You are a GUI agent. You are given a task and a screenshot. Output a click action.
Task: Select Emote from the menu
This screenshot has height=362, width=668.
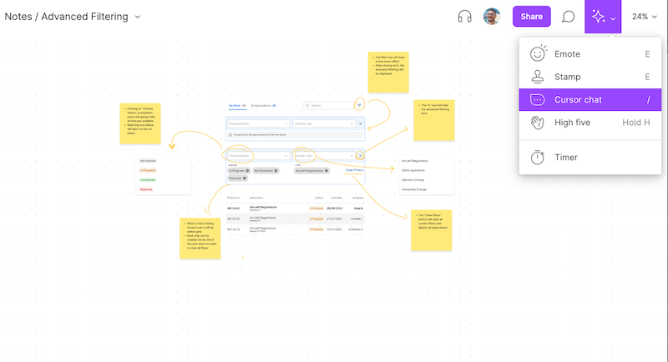coord(590,54)
